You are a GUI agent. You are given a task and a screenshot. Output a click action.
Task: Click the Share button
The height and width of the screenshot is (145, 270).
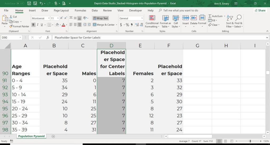click(x=260, y=11)
